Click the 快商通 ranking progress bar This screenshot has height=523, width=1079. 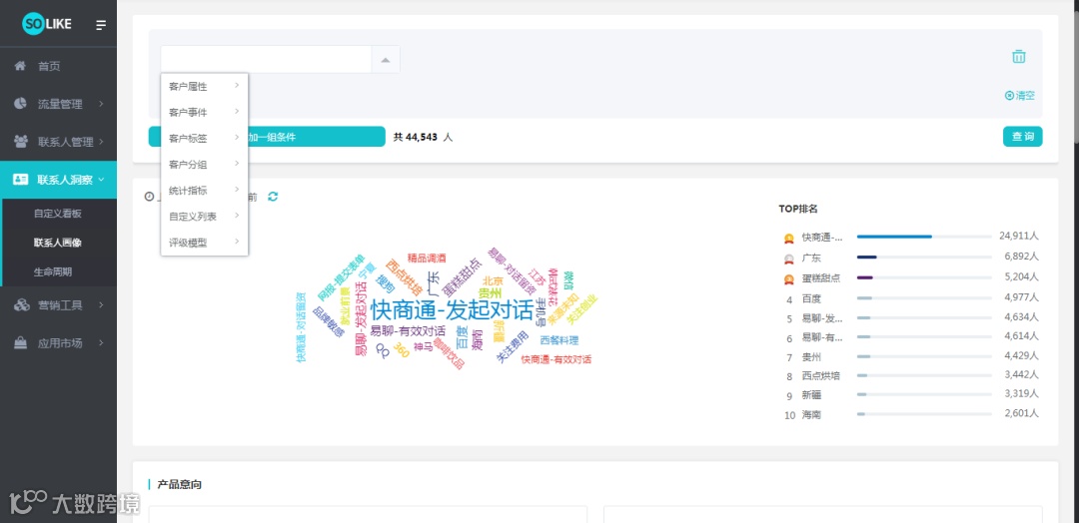click(924, 237)
